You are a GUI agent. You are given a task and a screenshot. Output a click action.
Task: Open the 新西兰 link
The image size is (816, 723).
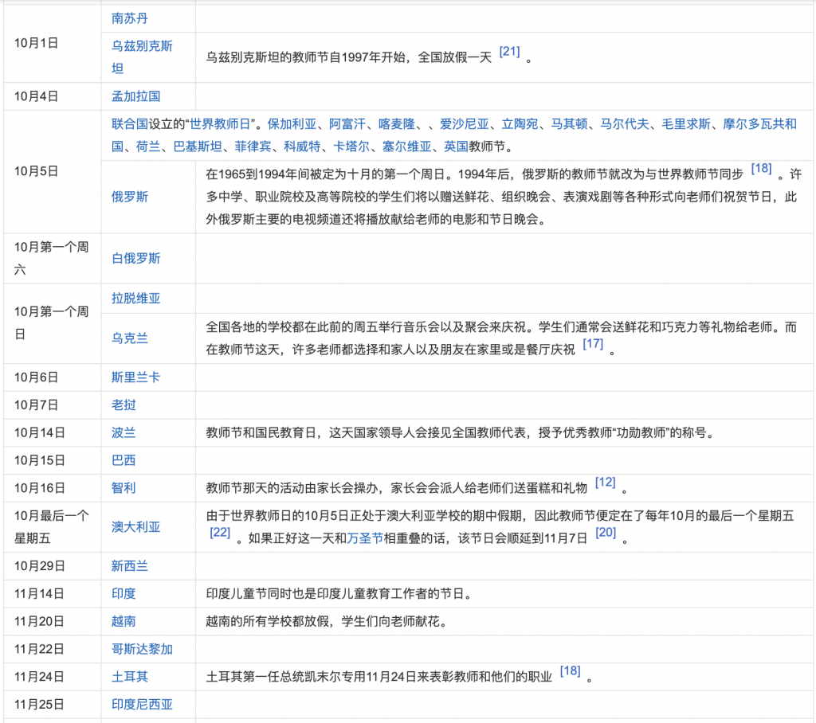pyautogui.click(x=130, y=566)
